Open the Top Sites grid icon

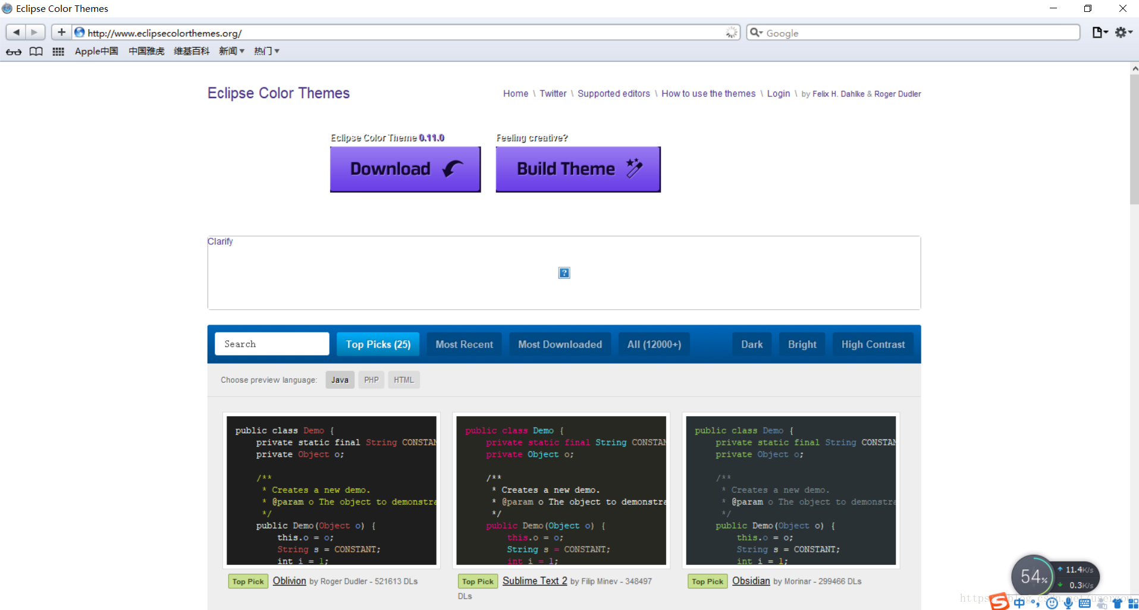(58, 52)
